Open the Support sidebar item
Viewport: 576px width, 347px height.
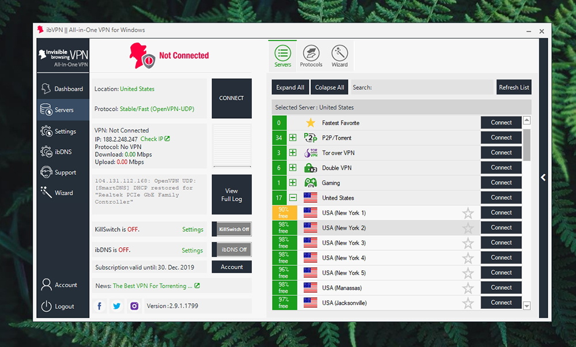[x=63, y=172]
